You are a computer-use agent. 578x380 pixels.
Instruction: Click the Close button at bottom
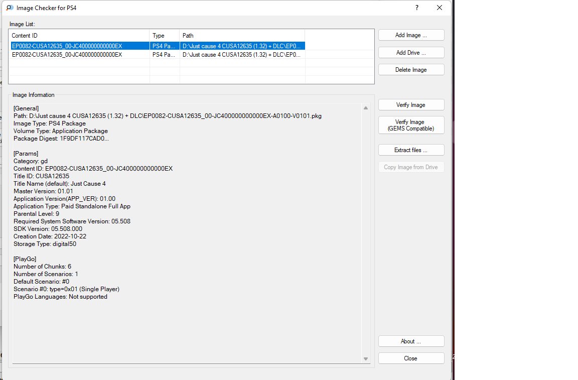[411, 358]
